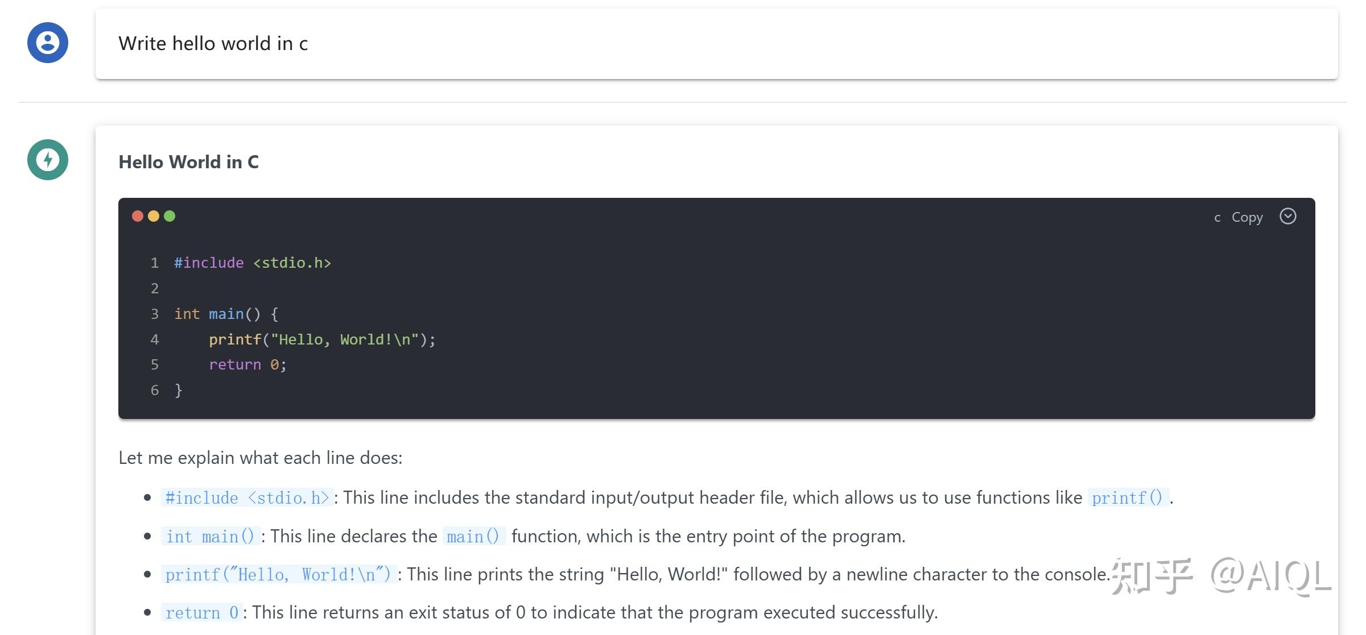Image resolution: width=1366 pixels, height=635 pixels.
Task: Click the 'return 0;' code line
Action: pos(247,365)
